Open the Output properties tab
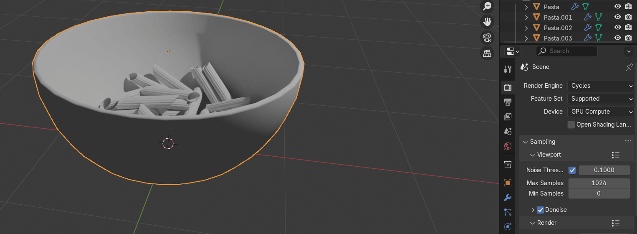Image resolution: width=637 pixels, height=234 pixels. coord(508,102)
